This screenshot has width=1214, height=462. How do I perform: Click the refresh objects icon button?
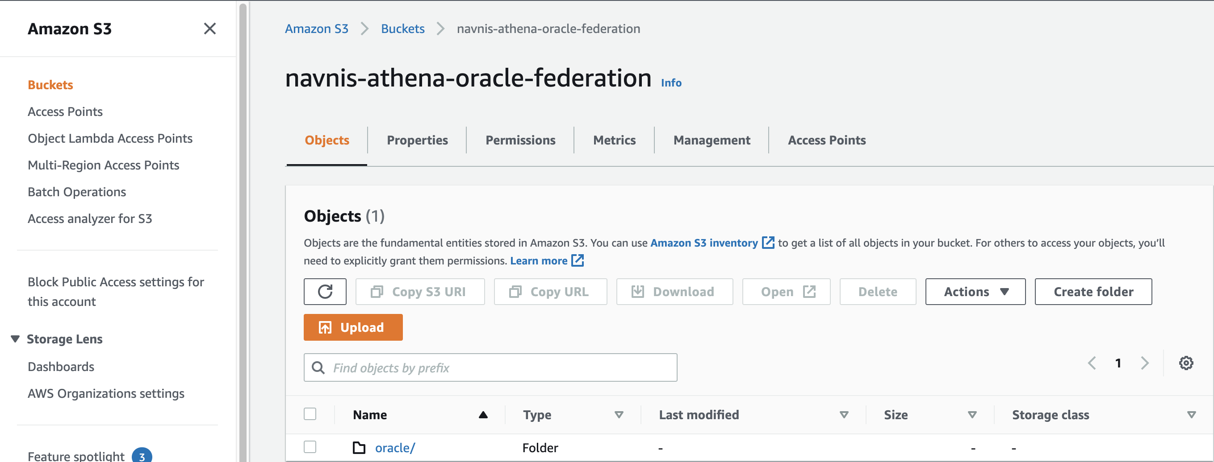325,292
